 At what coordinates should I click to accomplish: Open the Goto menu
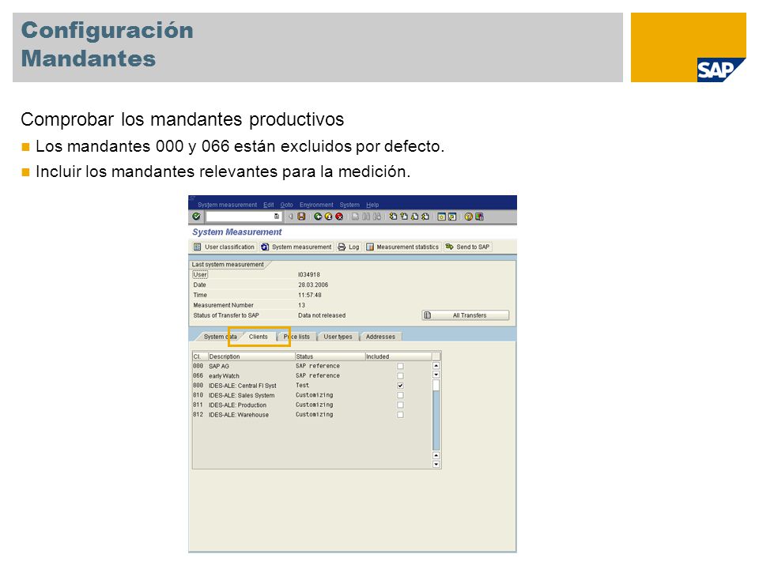[x=286, y=205]
